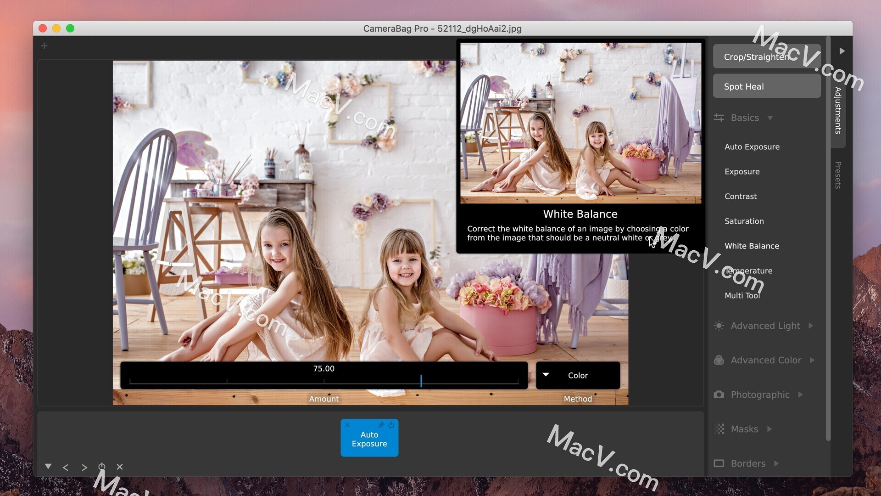
Task: Click the Borders frame icon
Action: click(719, 463)
